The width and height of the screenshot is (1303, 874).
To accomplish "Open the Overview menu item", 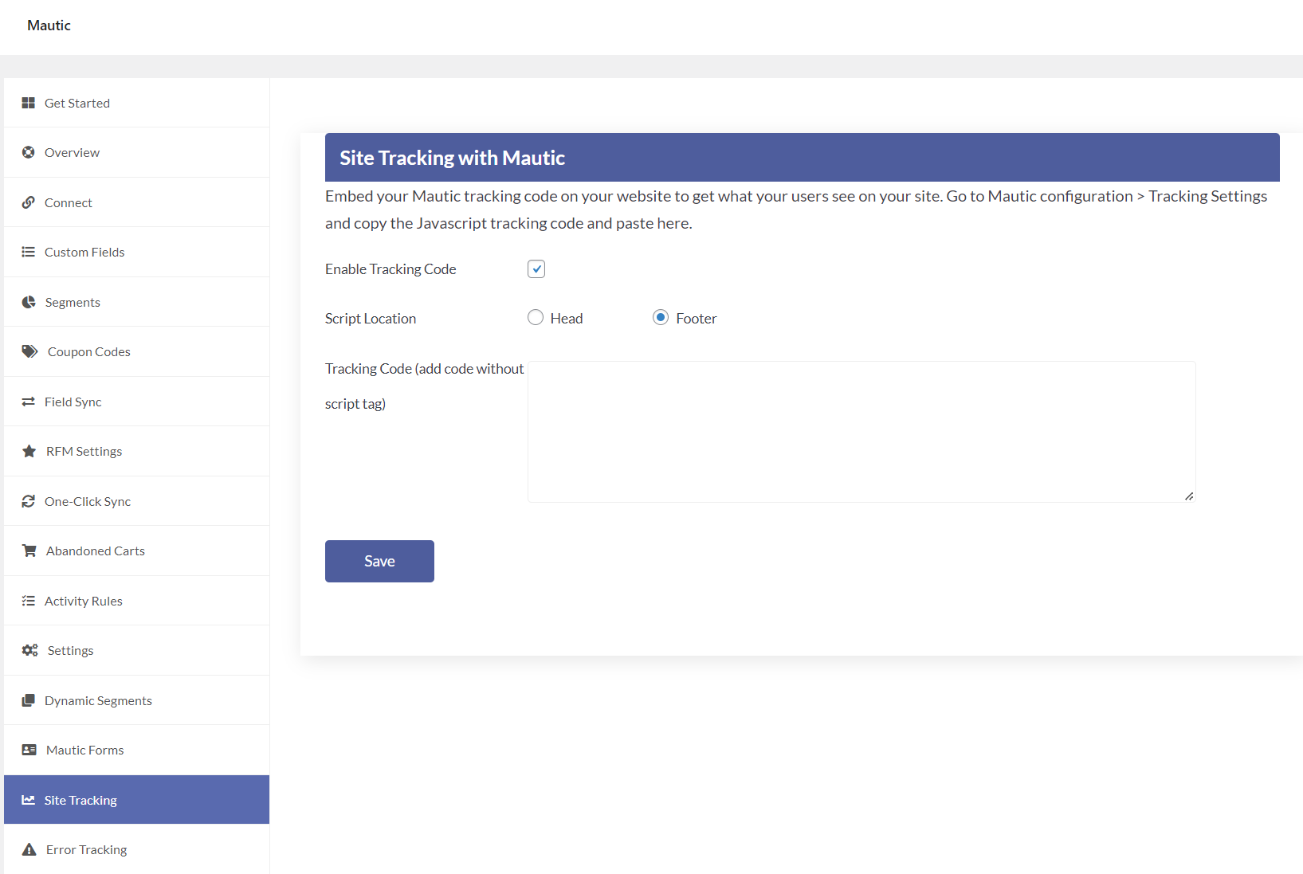I will [x=137, y=152].
